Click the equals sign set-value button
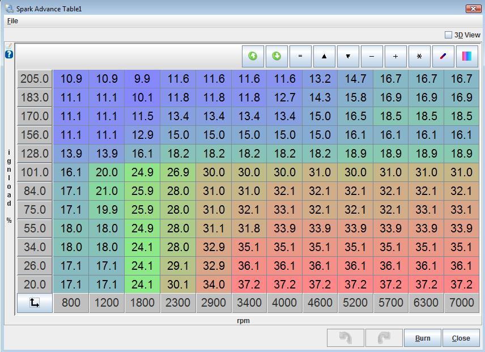 click(300, 56)
